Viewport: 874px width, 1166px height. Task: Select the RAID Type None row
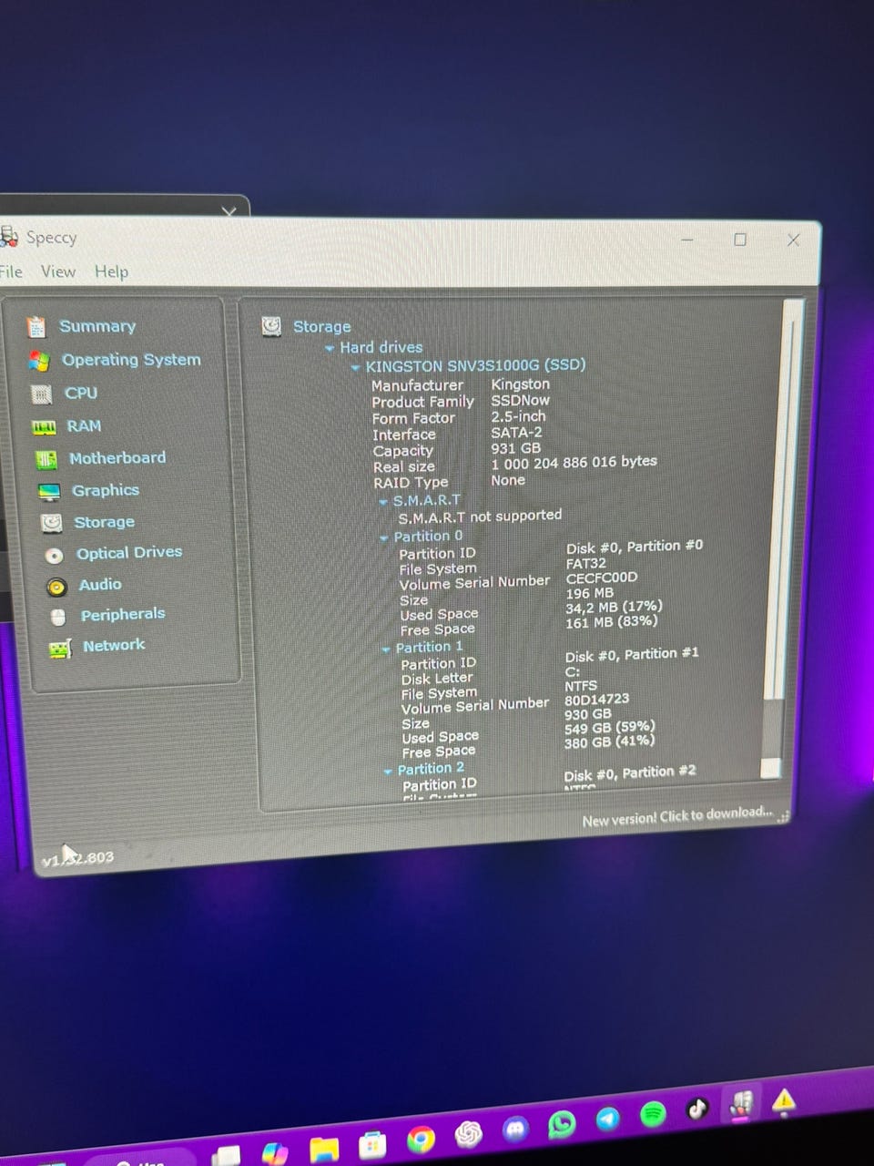tap(450, 481)
